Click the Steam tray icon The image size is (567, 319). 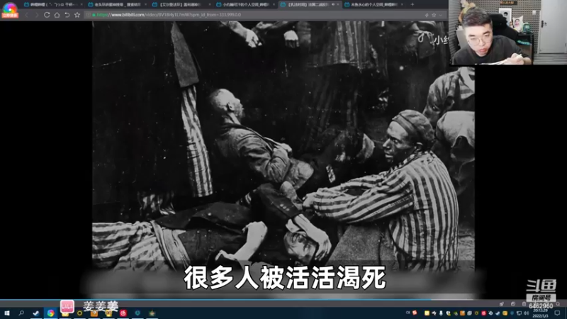tap(498, 313)
